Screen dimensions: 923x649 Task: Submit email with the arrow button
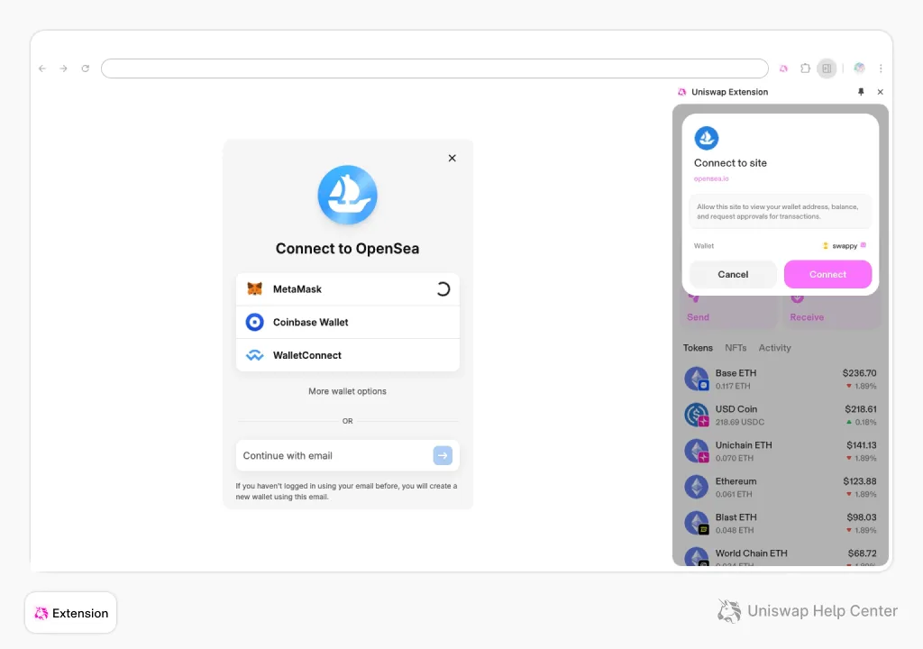(443, 455)
